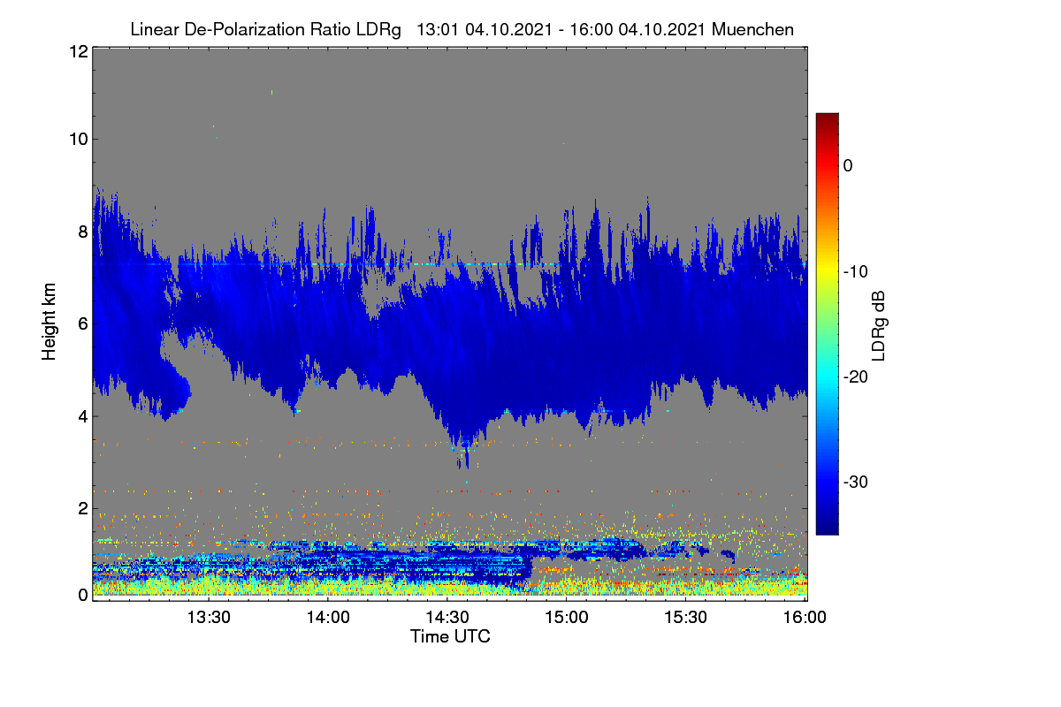Viewport: 1061px width, 707px height.
Task: Click the 16:00 time tick label
Action: [805, 618]
